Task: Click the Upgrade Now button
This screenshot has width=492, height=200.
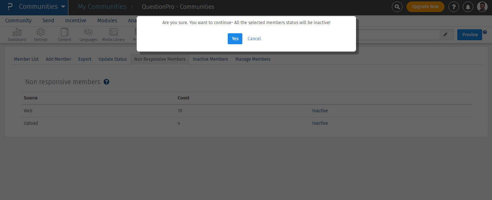Action: (425, 7)
